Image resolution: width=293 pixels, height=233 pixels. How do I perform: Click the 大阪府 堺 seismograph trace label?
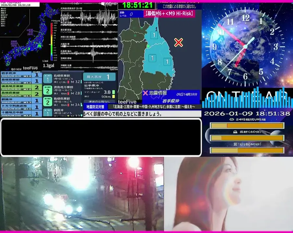coord(65,44)
